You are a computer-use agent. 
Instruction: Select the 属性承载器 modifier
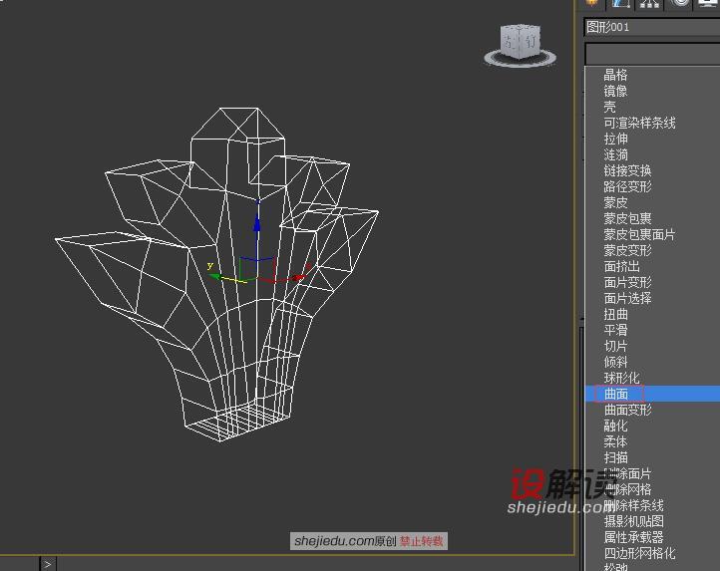(633, 537)
